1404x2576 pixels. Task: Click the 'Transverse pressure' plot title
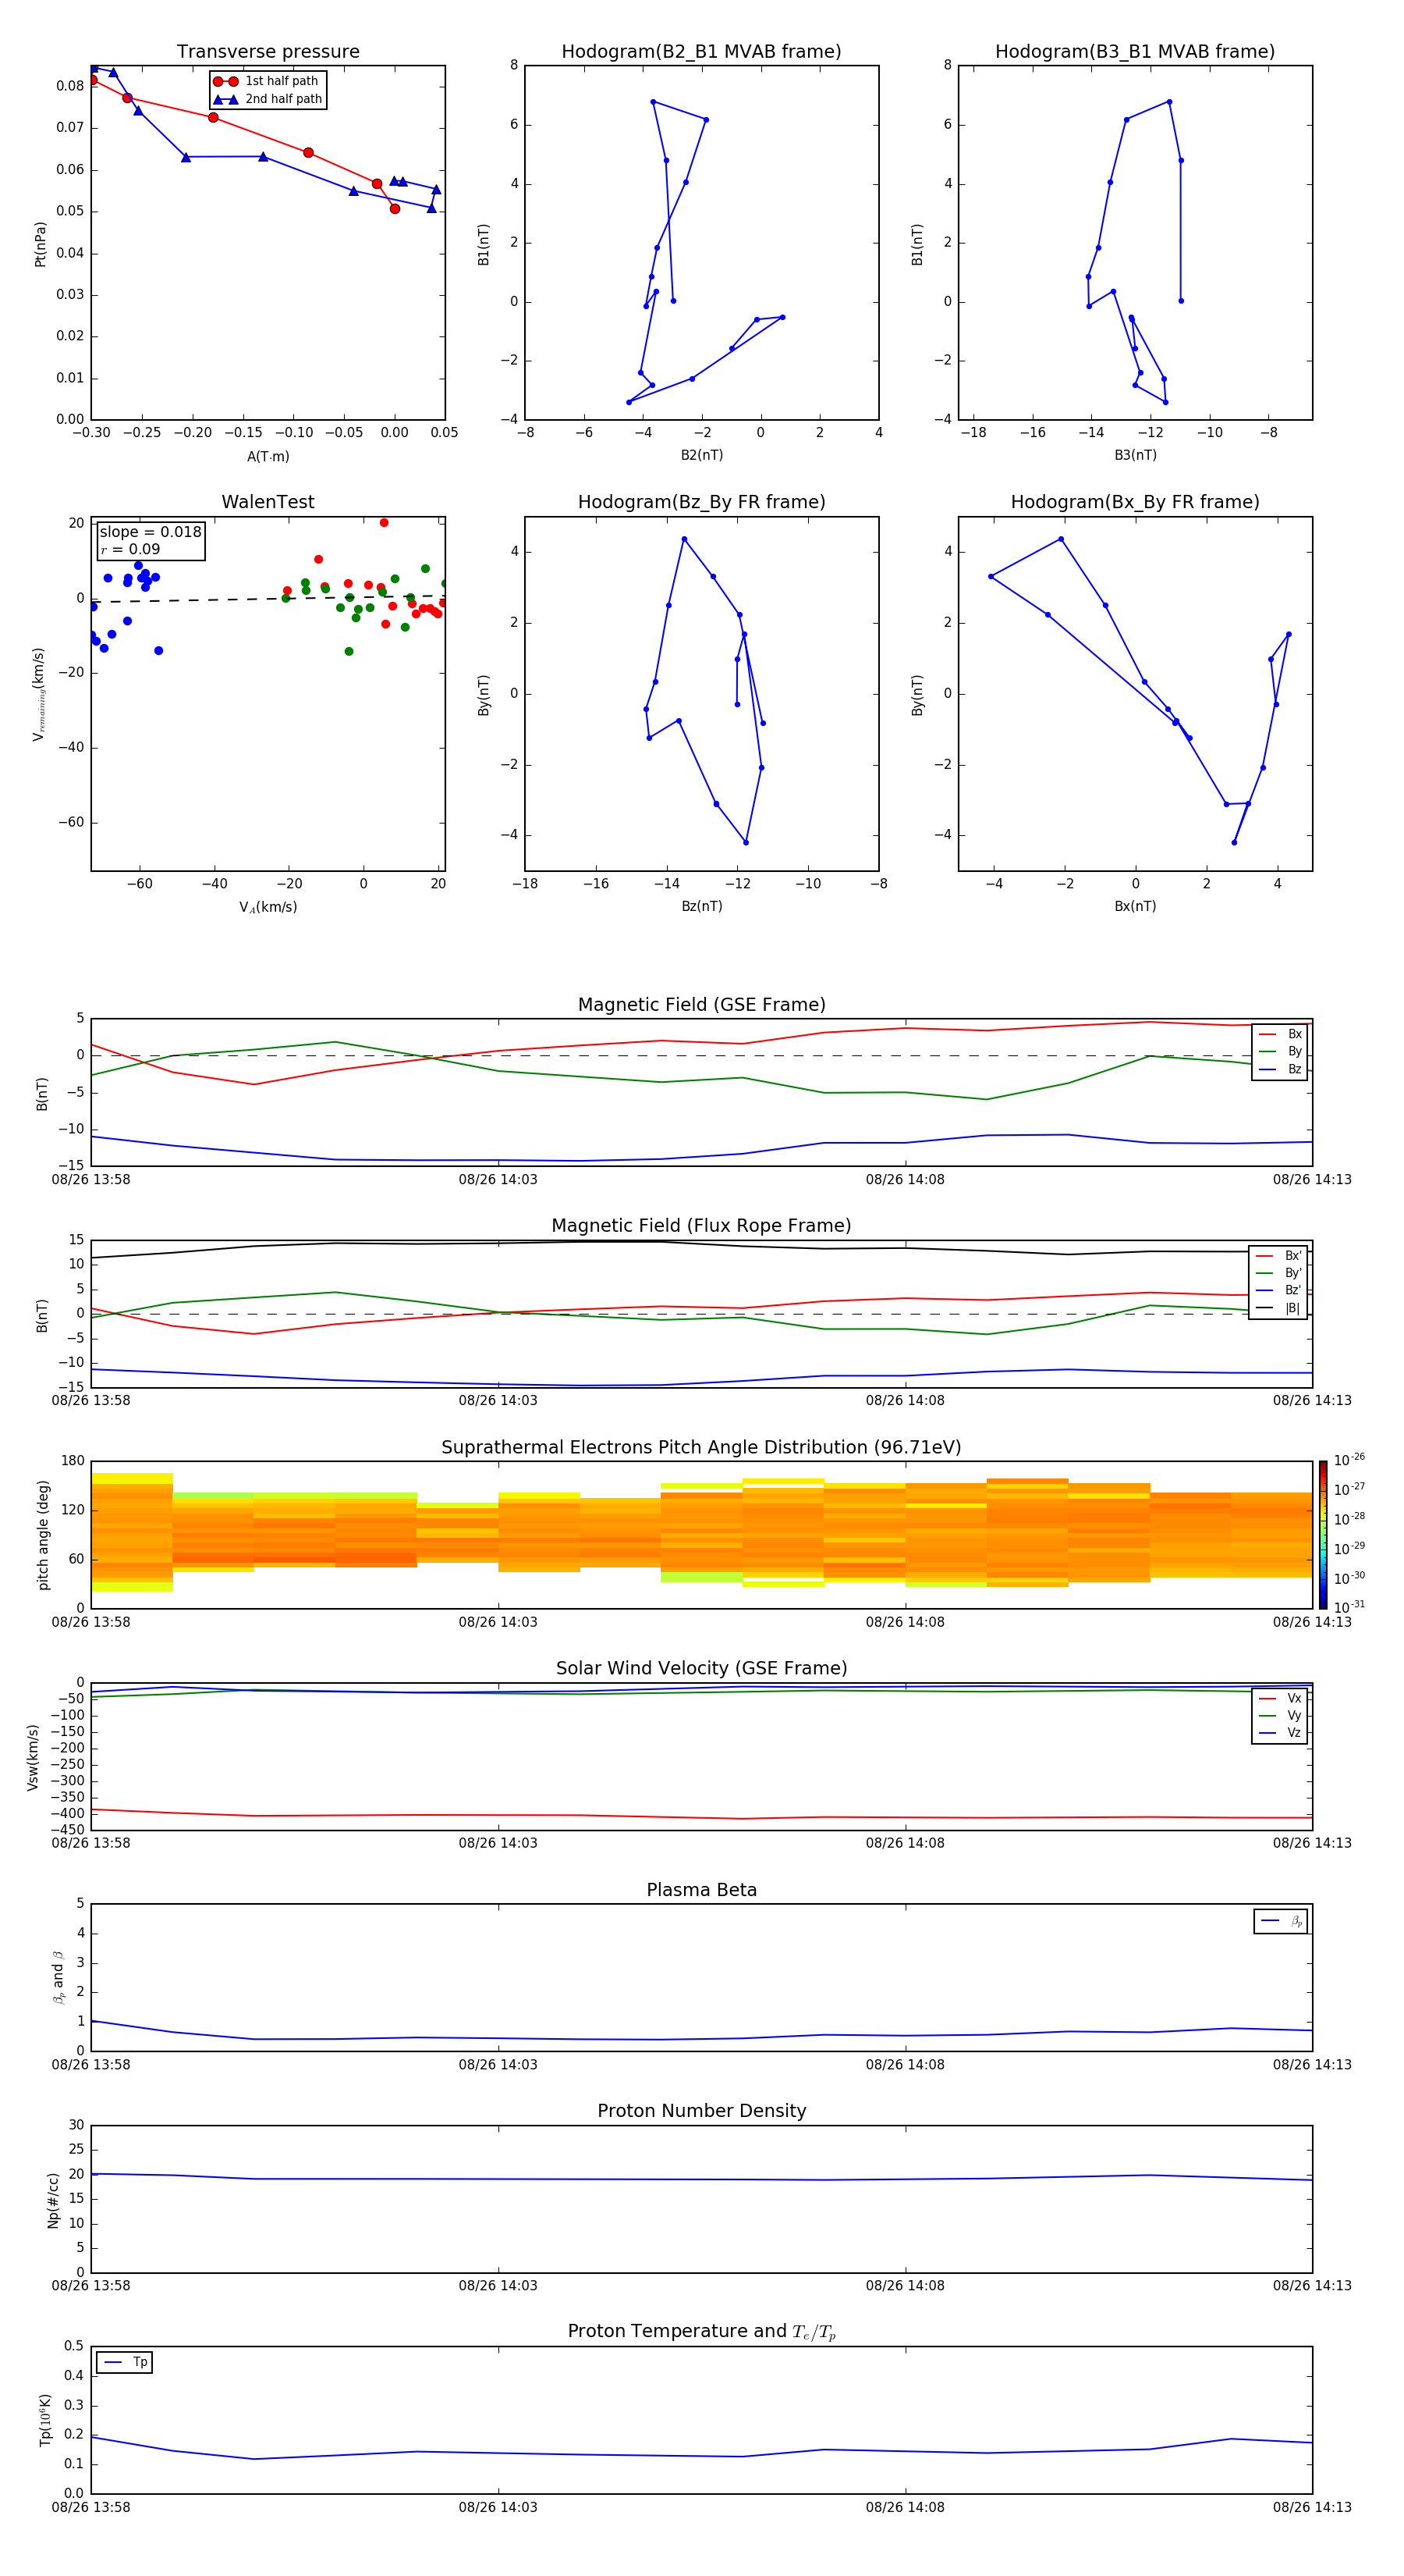pyautogui.click(x=268, y=52)
